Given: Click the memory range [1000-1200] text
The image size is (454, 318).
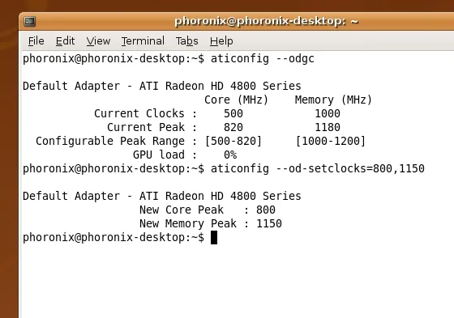Looking at the screenshot, I should coord(331,141).
